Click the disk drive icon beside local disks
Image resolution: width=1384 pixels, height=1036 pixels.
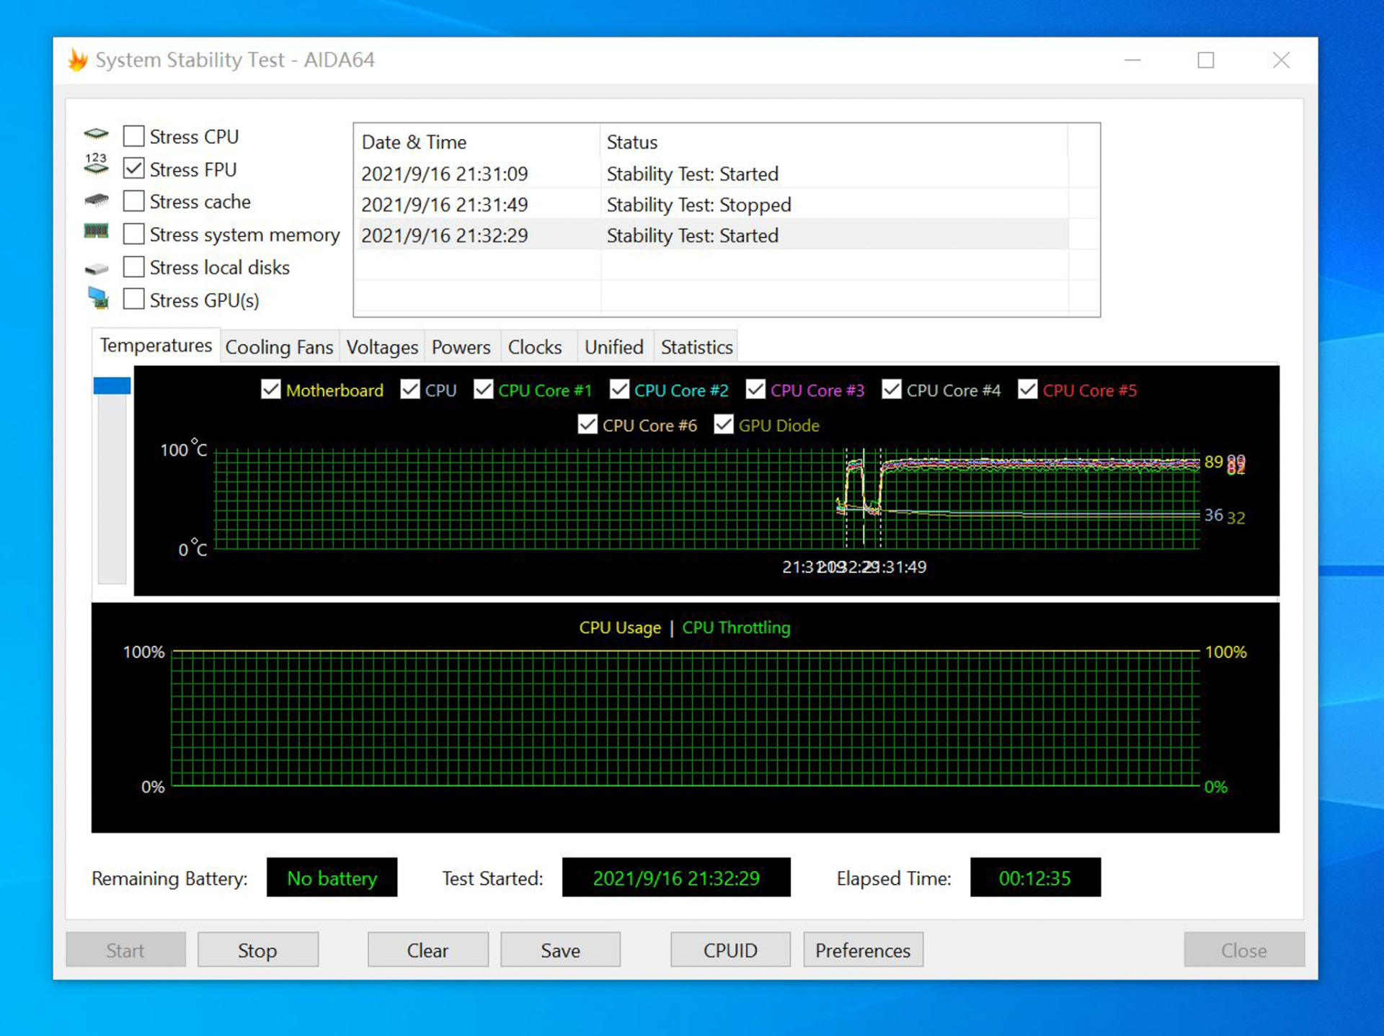(x=97, y=269)
